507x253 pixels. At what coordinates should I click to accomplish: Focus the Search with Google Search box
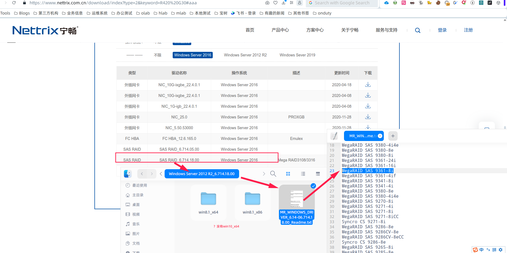pos(342,3)
